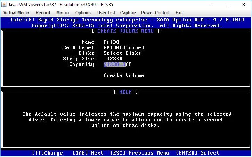Open the Capture menu
The width and height of the screenshot is (252, 157).
tap(128, 13)
